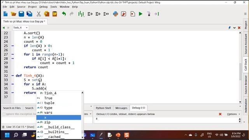Go forward with gray right arrow
249x140 pixels.
9,28
